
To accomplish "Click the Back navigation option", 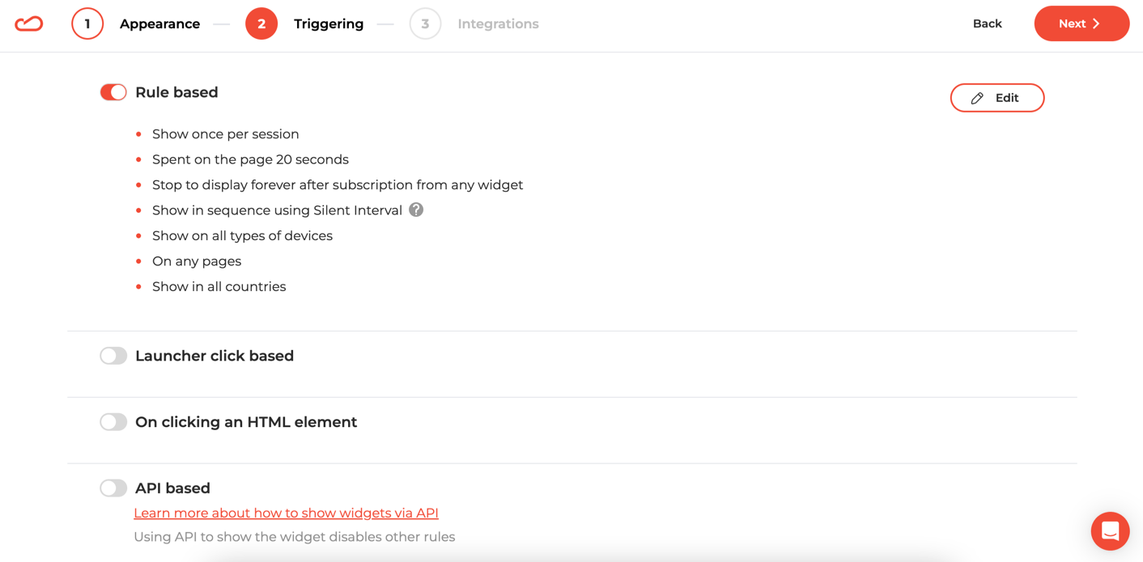I will click(987, 23).
